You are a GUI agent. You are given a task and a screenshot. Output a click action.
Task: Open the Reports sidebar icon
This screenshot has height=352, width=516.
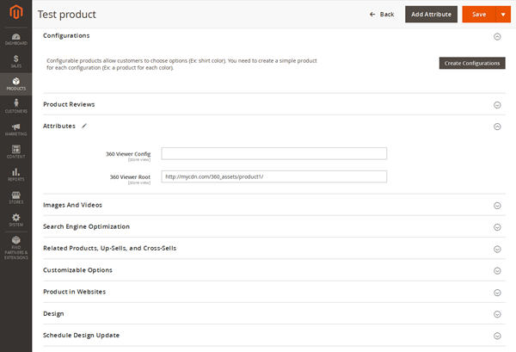pyautogui.click(x=15, y=175)
